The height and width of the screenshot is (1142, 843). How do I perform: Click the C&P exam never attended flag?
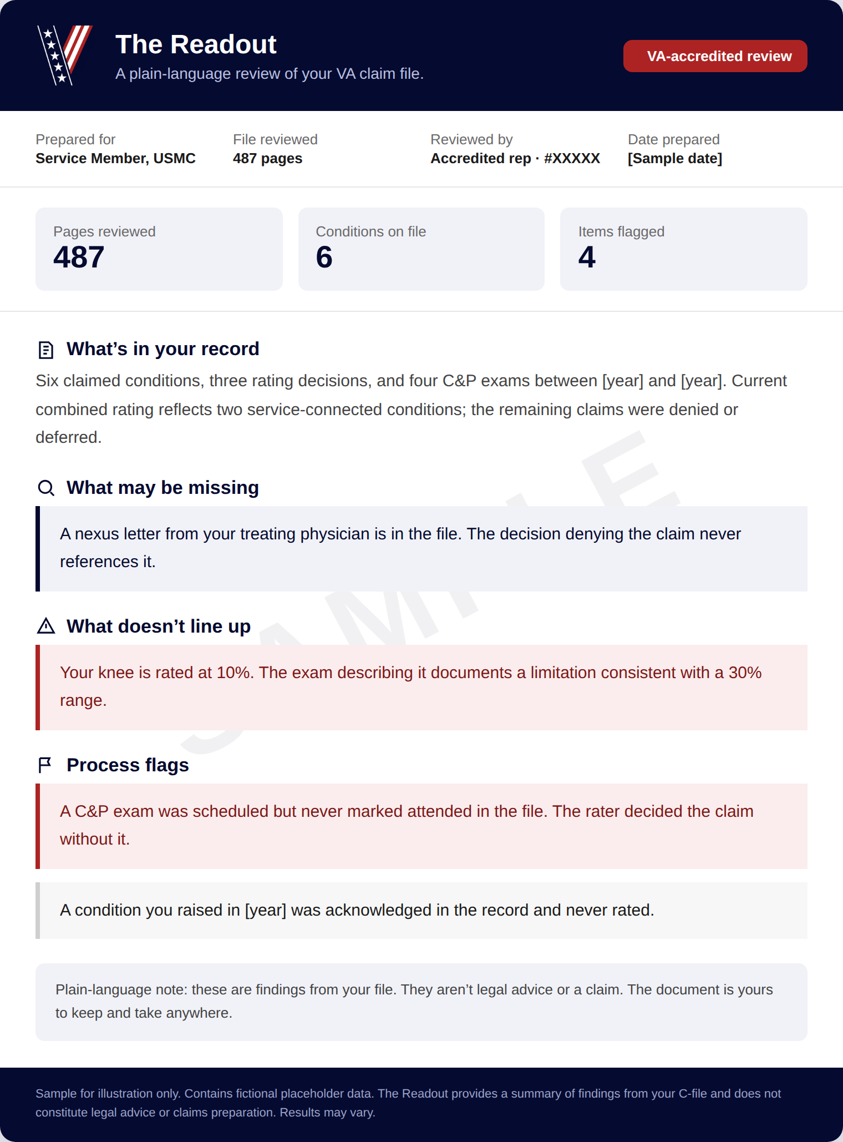421,826
